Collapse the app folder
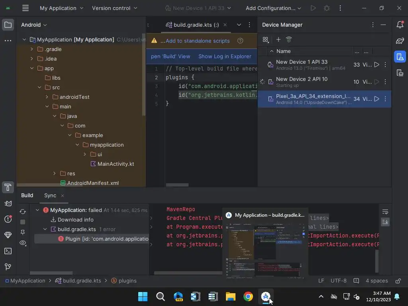Image resolution: width=408 pixels, height=306 pixels. click(x=32, y=68)
